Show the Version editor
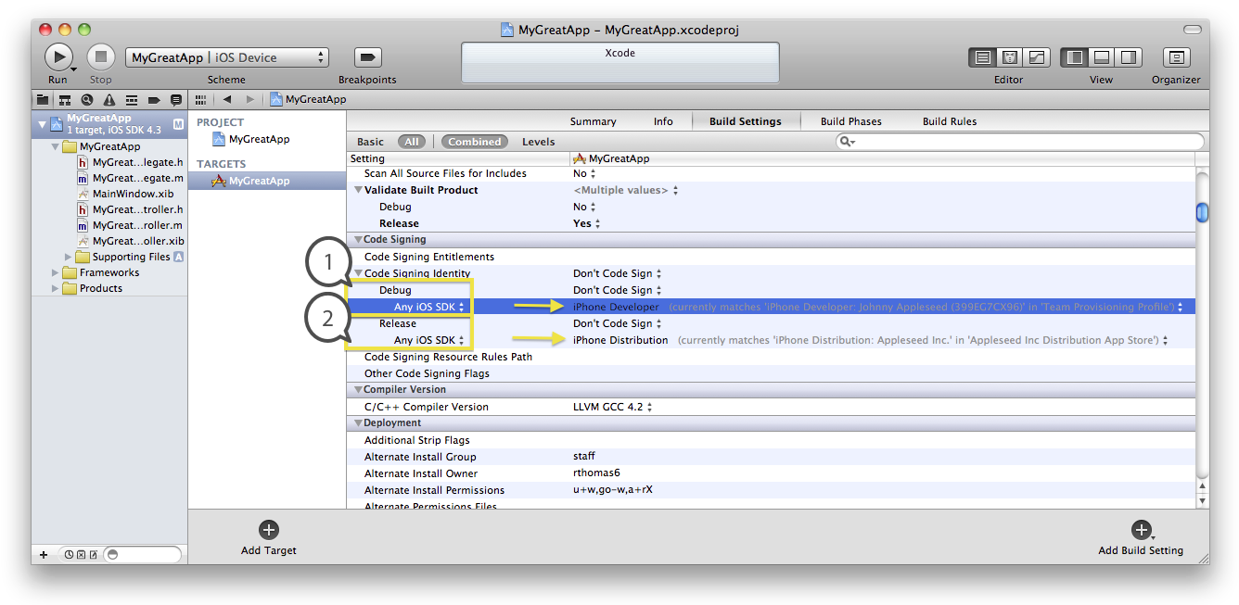The image size is (1239, 605). [1036, 57]
